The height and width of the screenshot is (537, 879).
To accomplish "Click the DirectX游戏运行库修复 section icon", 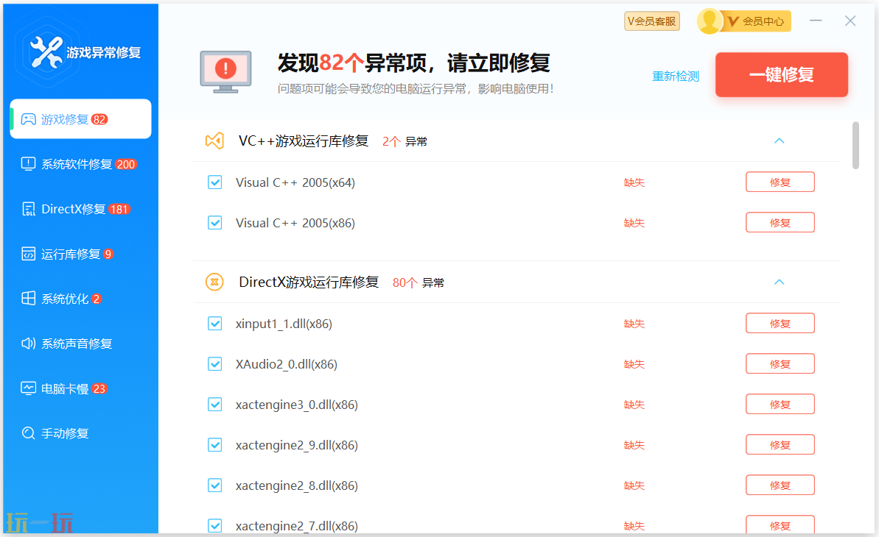I will click(214, 282).
